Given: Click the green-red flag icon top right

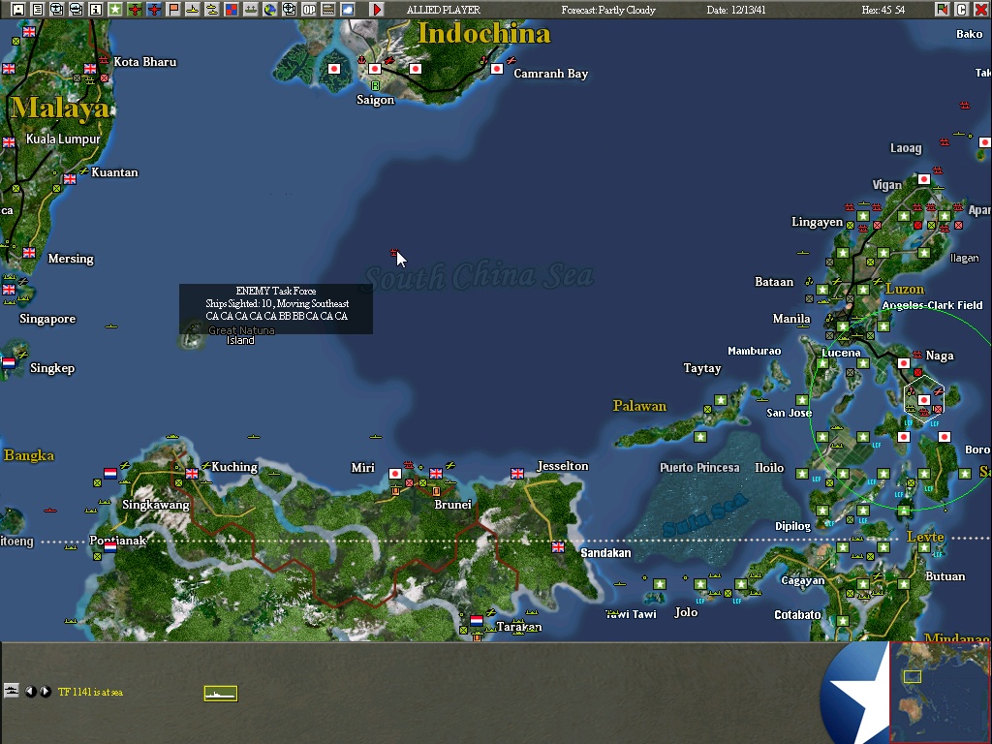Looking at the screenshot, I should (x=943, y=10).
